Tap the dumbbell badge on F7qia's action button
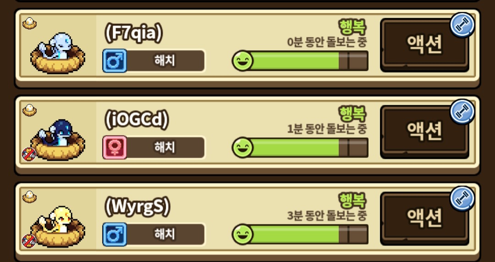Screen dimensions: 495x262 click(x=462, y=25)
